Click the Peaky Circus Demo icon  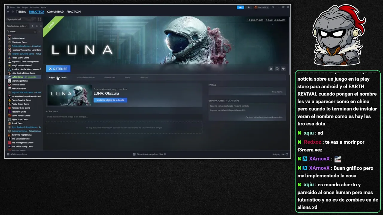[x=10, y=104]
